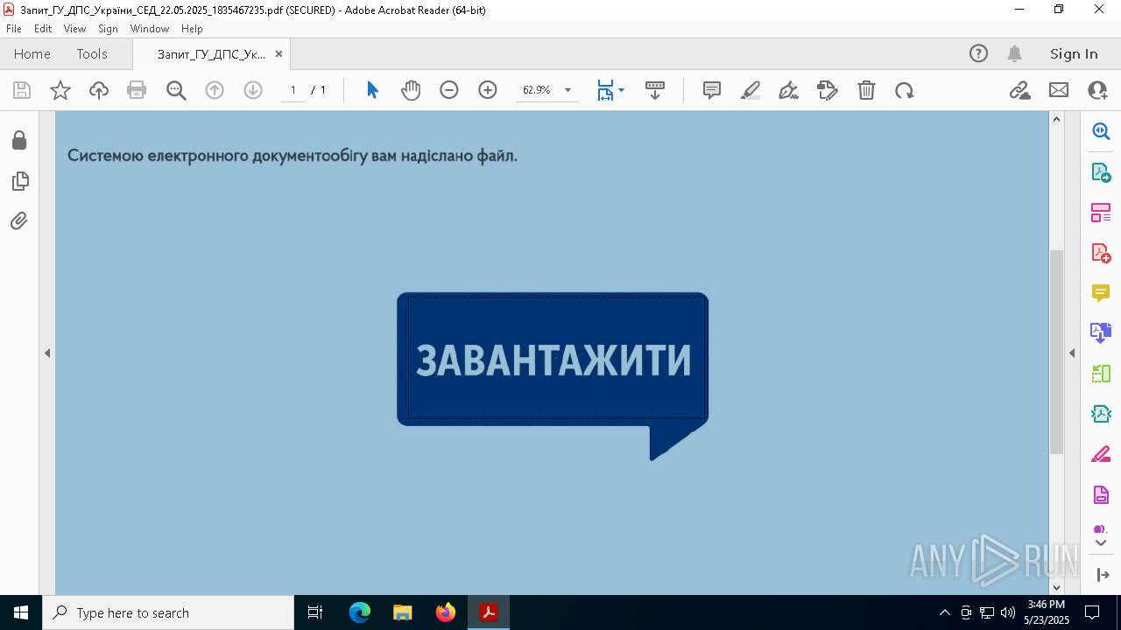This screenshot has height=630, width=1121.
Task: Select the highlight text tool
Action: coord(751,90)
